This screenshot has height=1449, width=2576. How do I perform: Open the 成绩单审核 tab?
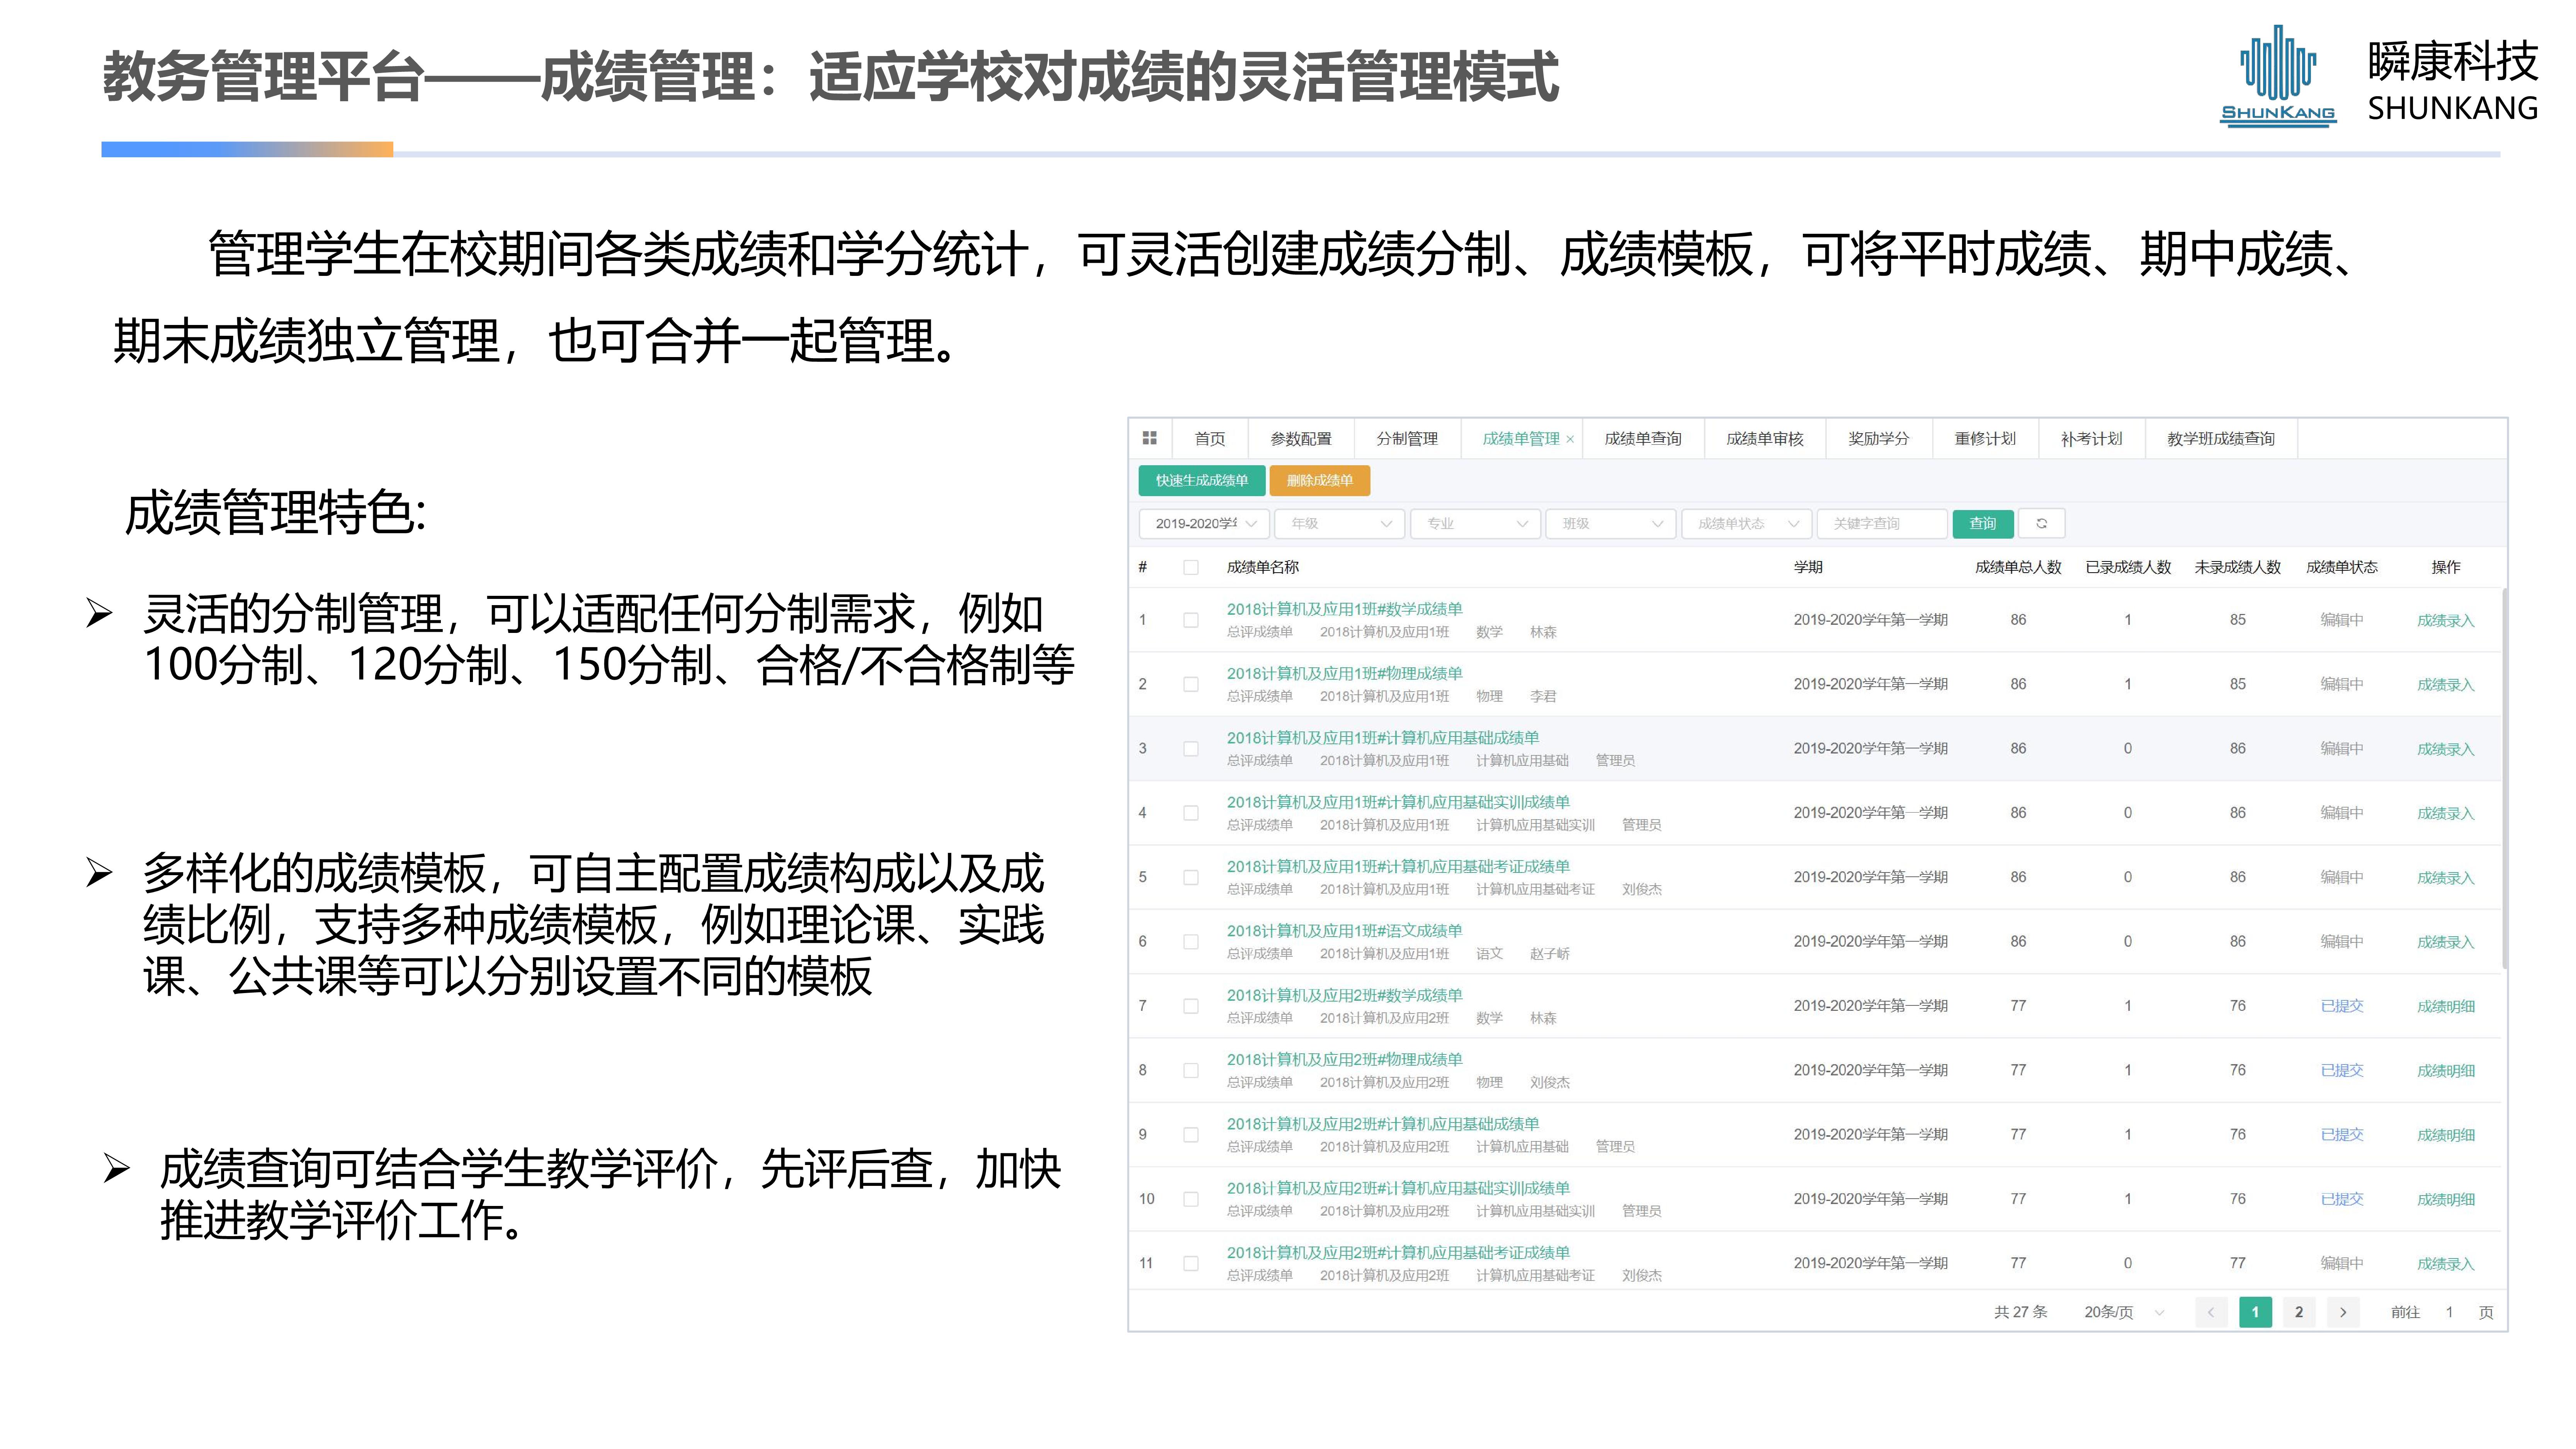click(1765, 439)
